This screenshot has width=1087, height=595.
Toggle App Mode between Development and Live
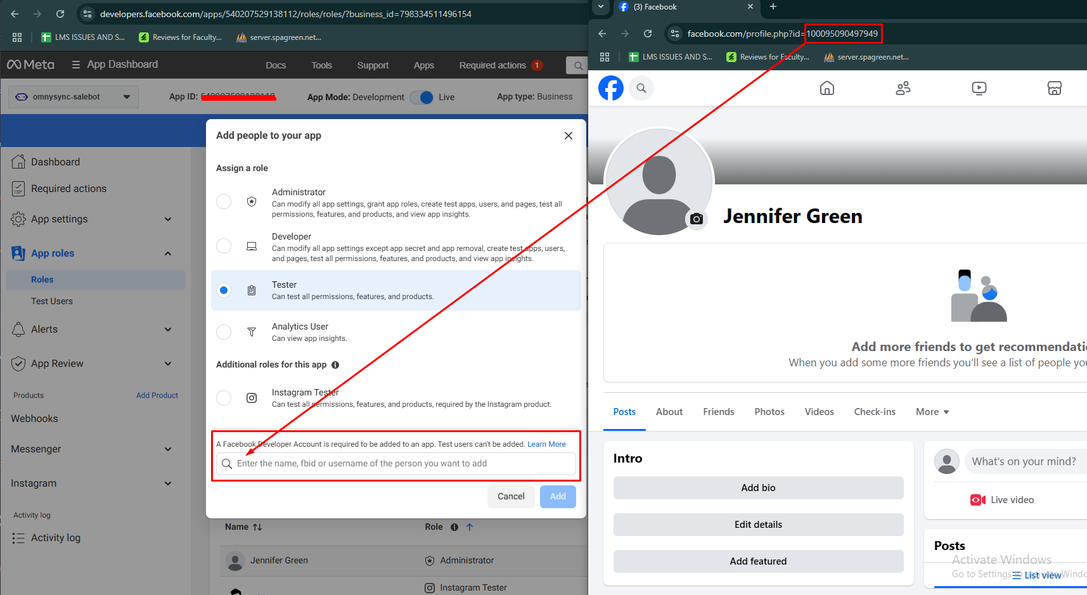pyautogui.click(x=421, y=97)
